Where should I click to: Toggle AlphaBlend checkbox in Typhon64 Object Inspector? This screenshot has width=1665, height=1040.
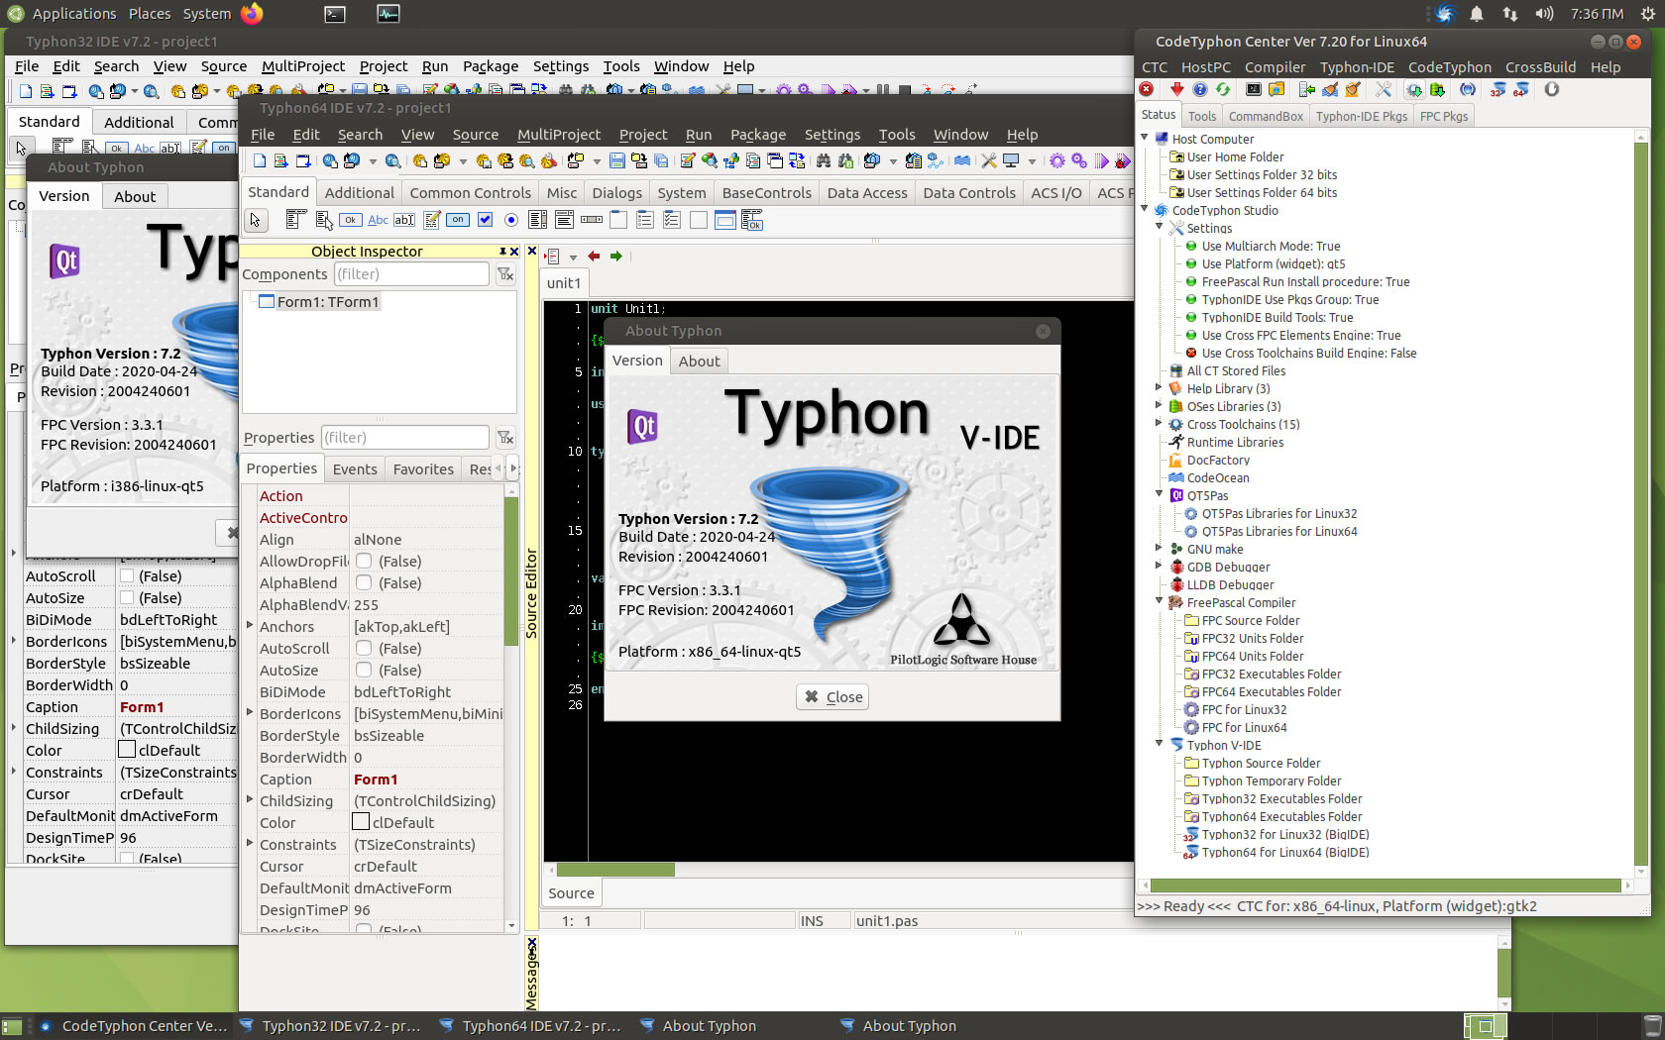tap(364, 582)
